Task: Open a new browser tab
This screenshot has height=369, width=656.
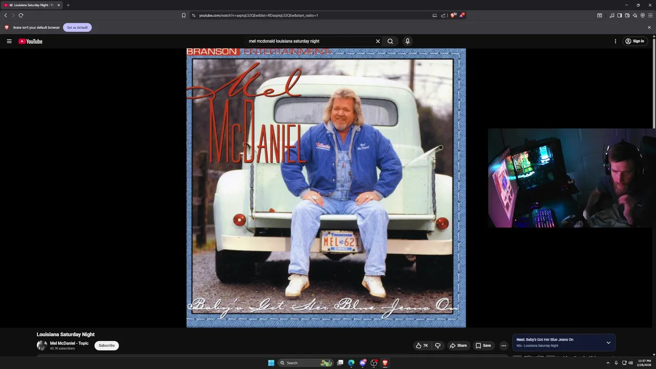Action: click(x=68, y=5)
